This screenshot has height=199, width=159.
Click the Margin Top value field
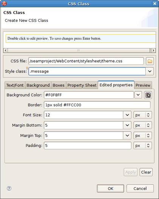coord(84,135)
